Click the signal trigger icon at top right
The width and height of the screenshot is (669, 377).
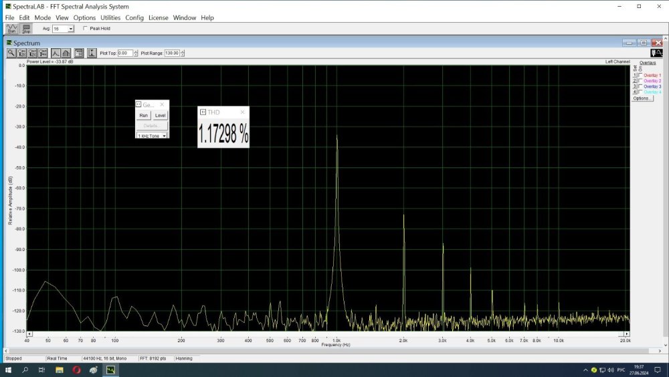click(x=656, y=53)
